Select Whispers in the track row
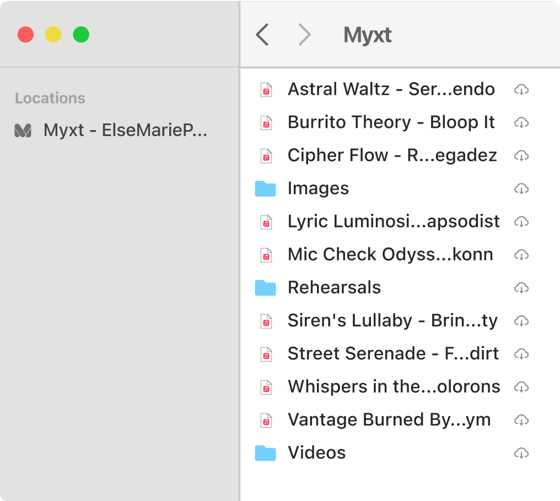 point(394,387)
